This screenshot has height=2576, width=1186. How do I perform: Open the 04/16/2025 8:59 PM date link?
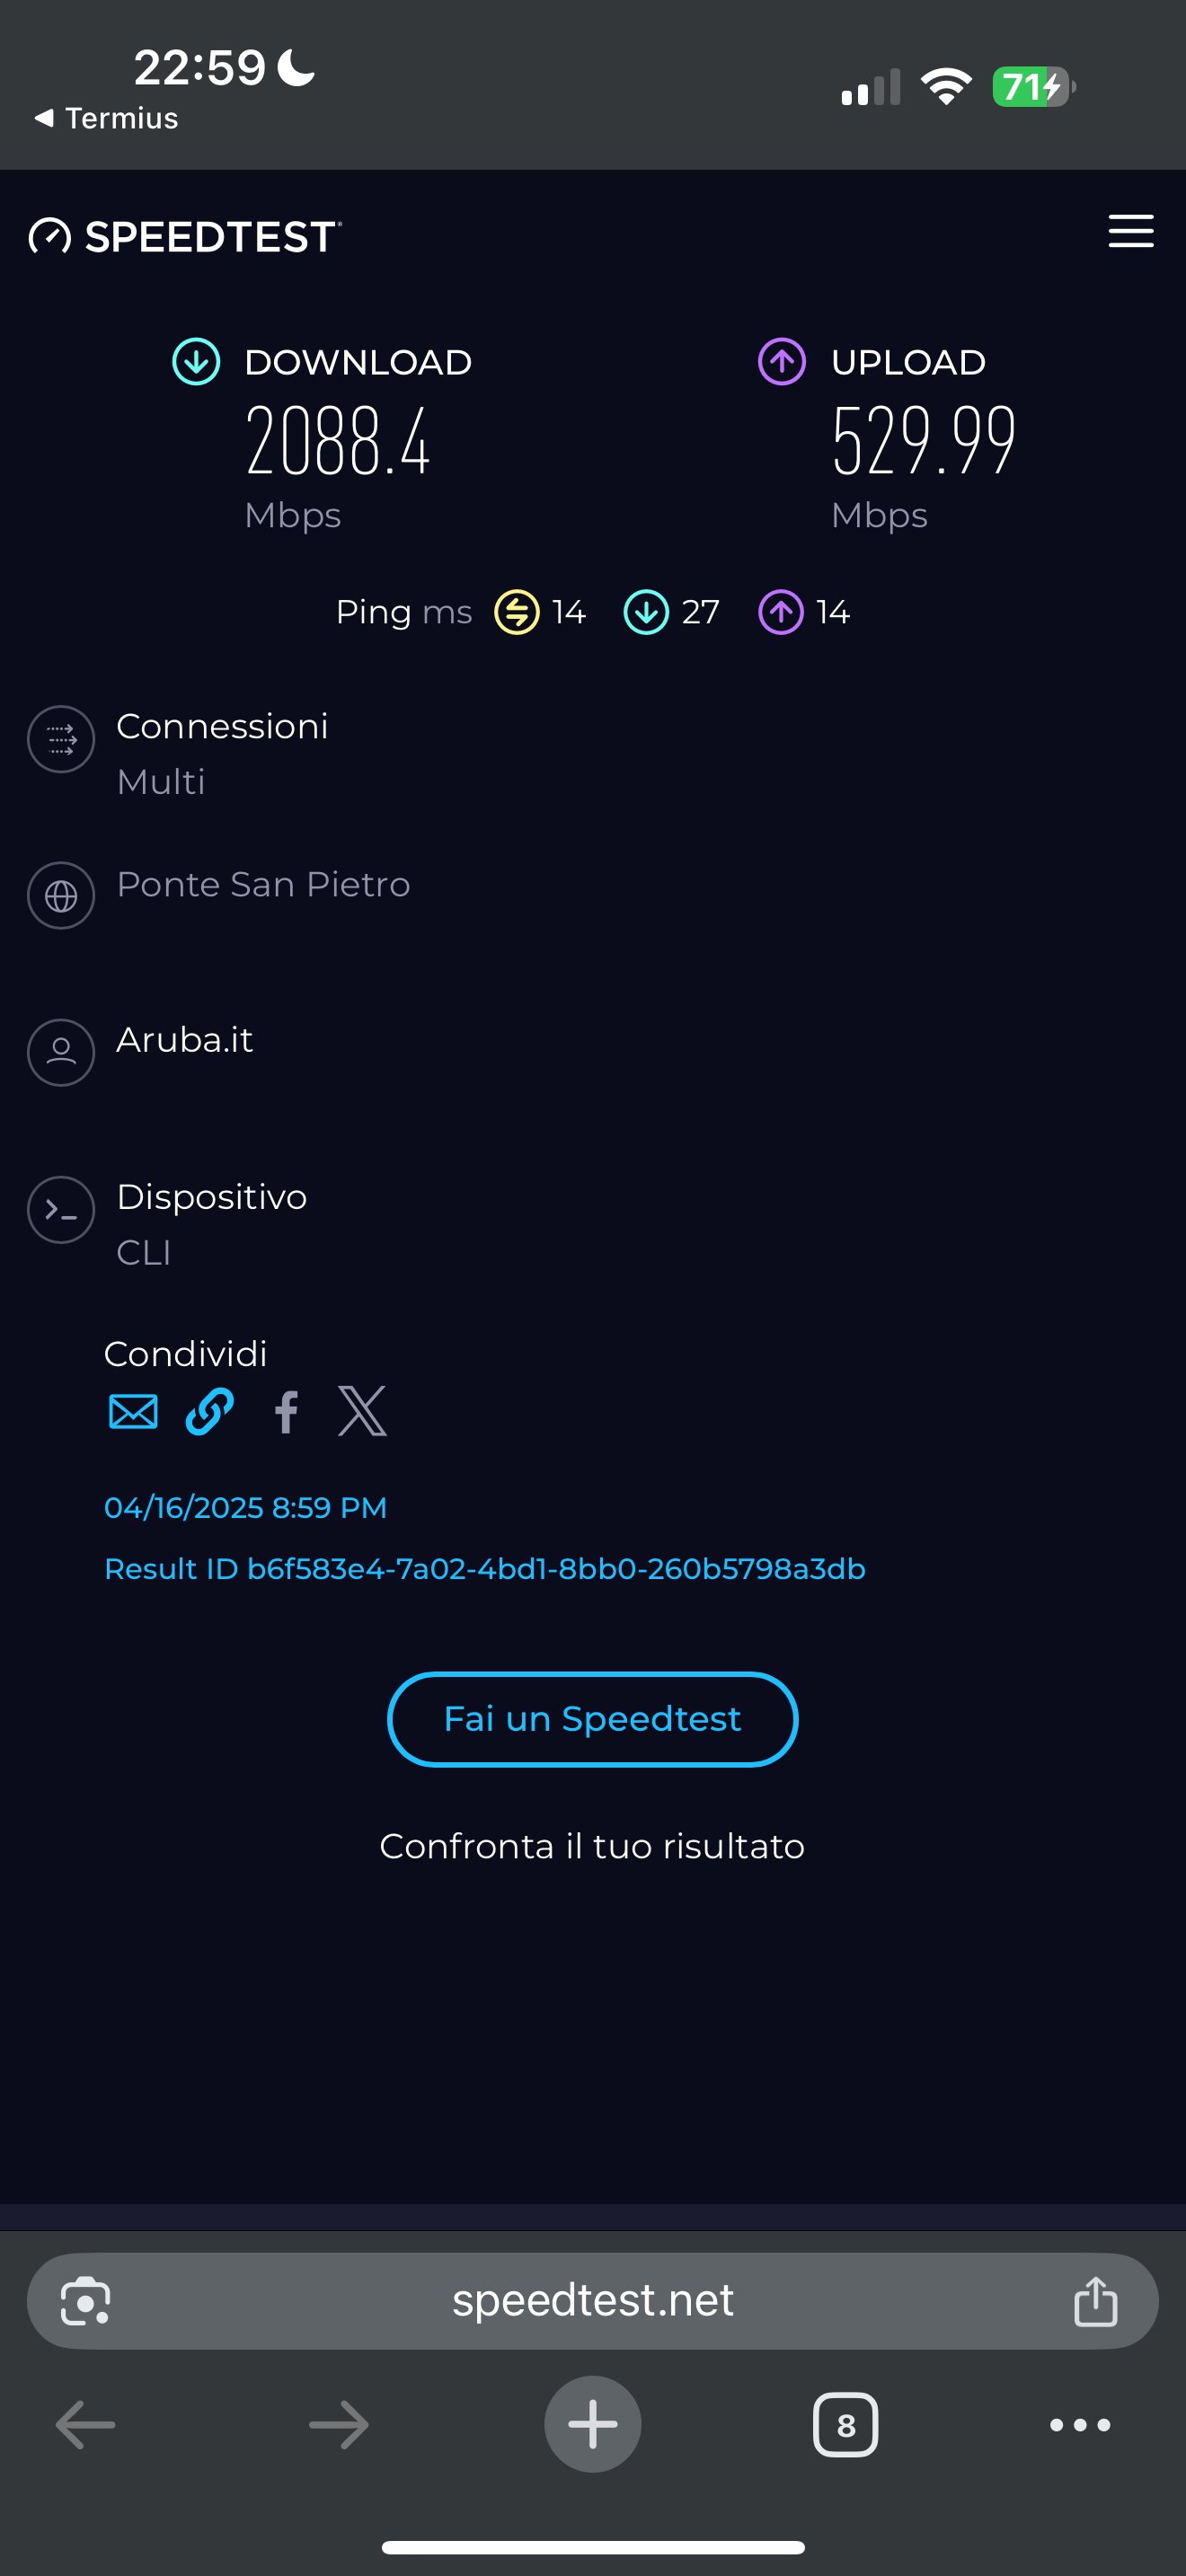[x=245, y=1507]
